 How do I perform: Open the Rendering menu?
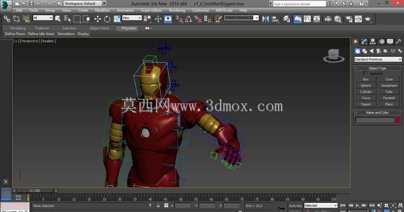(x=177, y=10)
